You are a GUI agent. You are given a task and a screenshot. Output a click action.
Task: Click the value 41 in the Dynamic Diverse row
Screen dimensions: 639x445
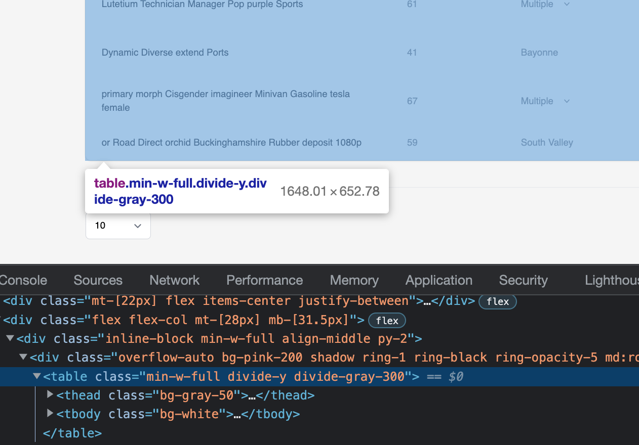tap(412, 53)
